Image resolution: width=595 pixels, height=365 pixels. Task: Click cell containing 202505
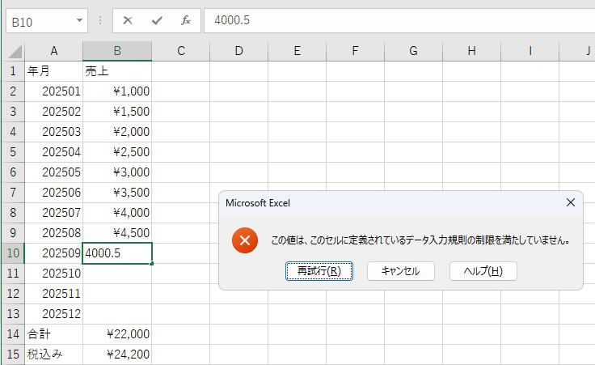point(54,172)
